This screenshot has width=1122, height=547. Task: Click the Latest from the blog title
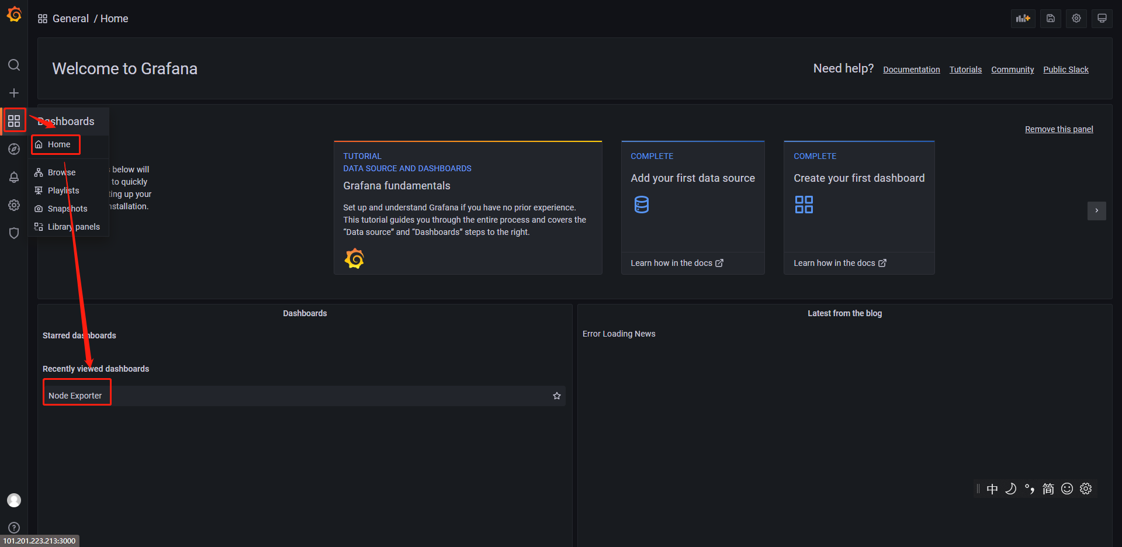[844, 313]
